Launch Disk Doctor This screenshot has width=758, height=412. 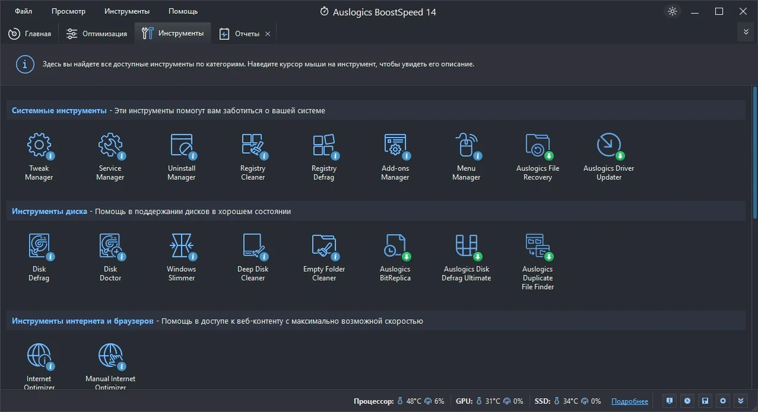click(x=110, y=257)
